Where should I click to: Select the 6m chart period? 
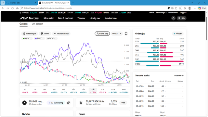pos(64,91)
